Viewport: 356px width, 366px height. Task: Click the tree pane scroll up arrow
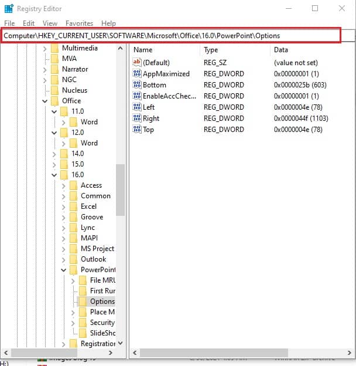(x=120, y=48)
